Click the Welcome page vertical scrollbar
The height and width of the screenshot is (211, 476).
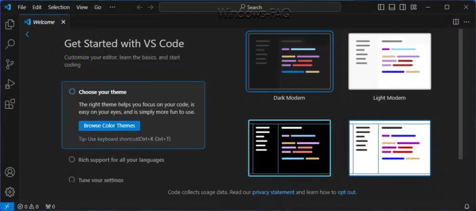(461, 94)
